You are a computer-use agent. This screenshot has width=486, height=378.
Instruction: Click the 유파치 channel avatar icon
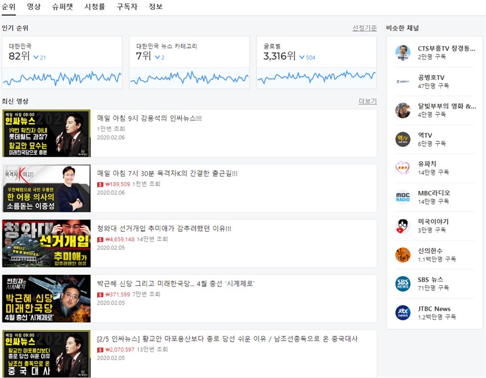tap(403, 168)
